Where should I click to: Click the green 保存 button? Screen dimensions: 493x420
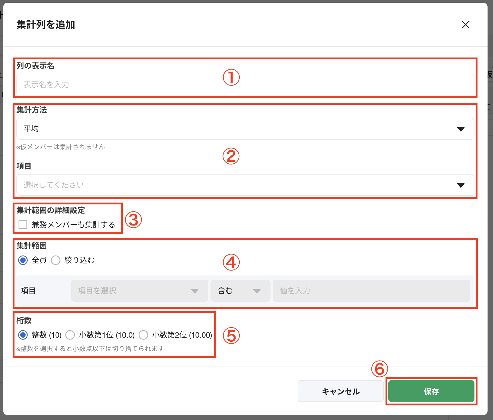431,391
